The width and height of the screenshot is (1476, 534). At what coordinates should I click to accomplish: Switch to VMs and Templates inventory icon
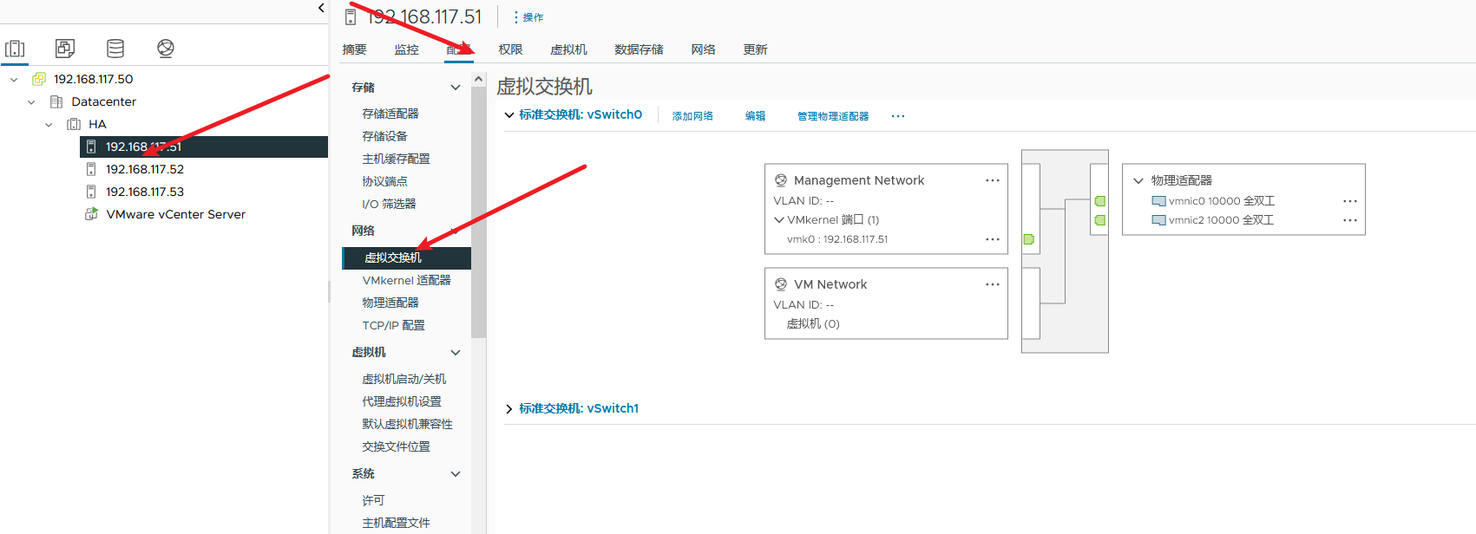65,49
